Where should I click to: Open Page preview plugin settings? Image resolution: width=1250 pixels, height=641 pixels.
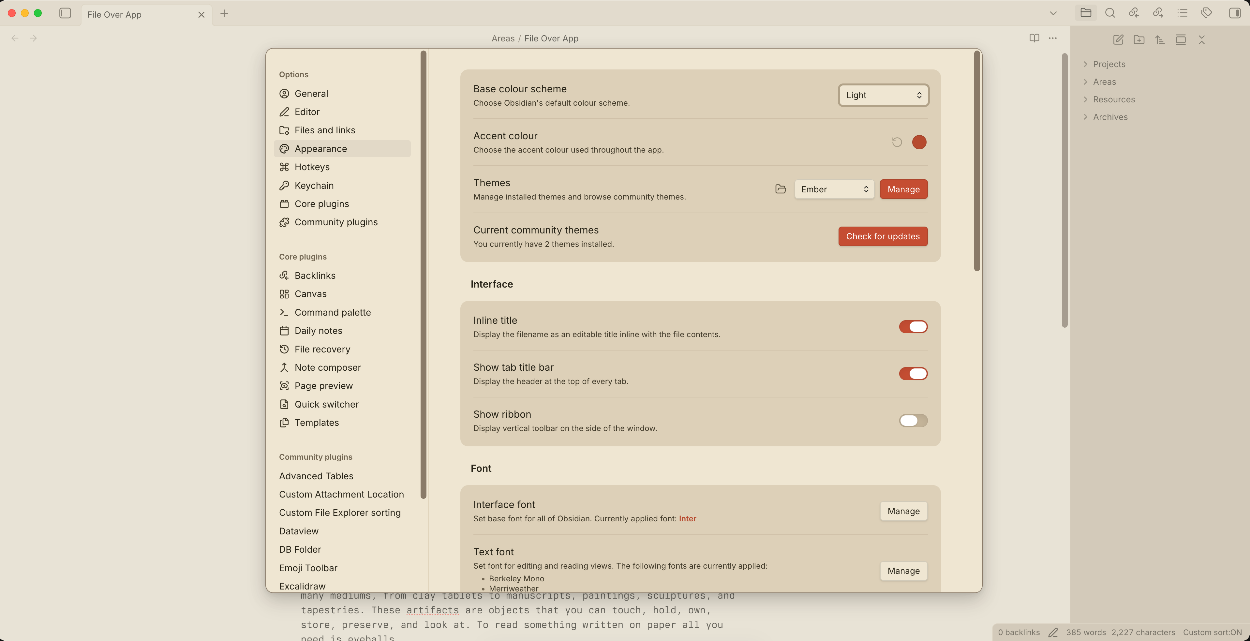point(342,386)
